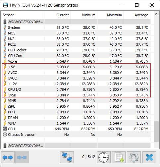Click the 5.088 V average +5V value

pos(142,67)
